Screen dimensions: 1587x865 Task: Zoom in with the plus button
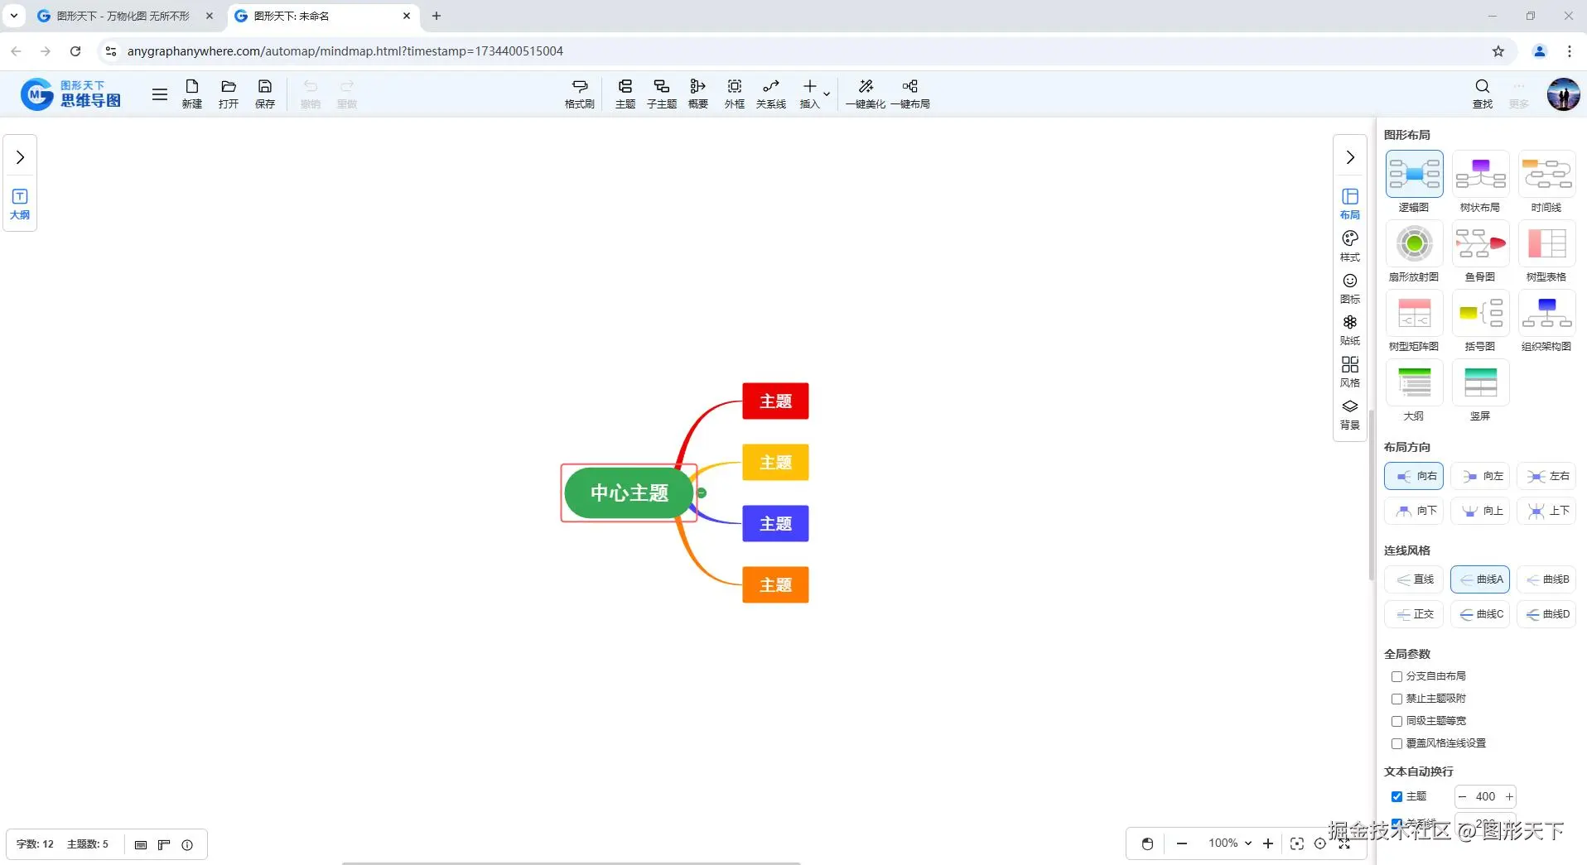[x=1268, y=843]
